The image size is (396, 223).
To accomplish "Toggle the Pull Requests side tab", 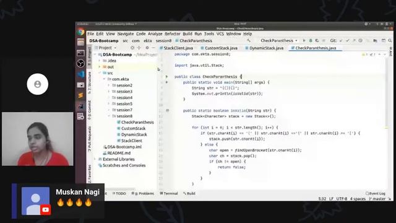I will tap(89, 139).
